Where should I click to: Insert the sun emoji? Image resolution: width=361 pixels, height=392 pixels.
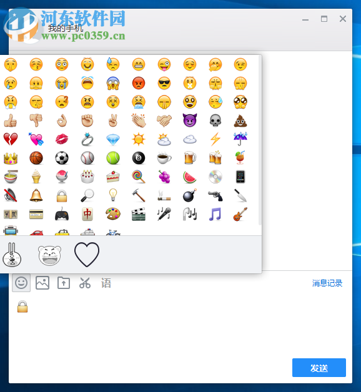139,139
